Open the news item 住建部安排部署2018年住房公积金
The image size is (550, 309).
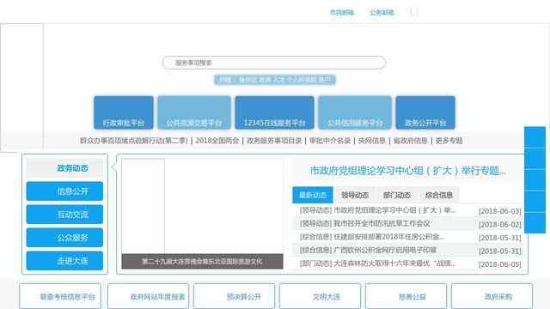[x=372, y=237]
